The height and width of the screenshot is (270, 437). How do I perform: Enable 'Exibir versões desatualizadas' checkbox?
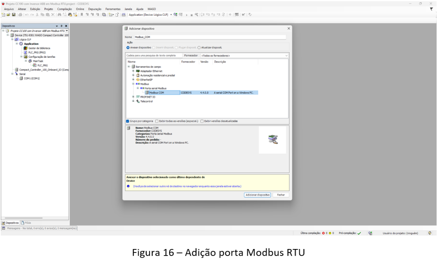pyautogui.click(x=202, y=121)
